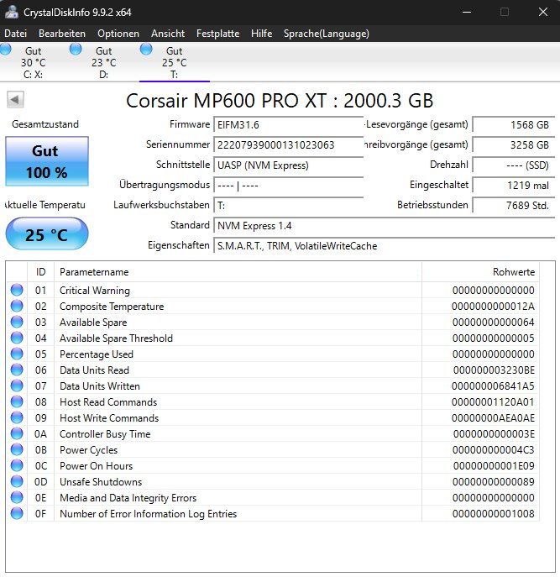Click the status dot for Percentage Used
560x577 pixels.
coord(17,354)
